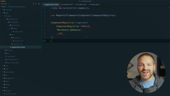Collapse the MarkShust folder
170x96 pixels.
coord(5,19)
